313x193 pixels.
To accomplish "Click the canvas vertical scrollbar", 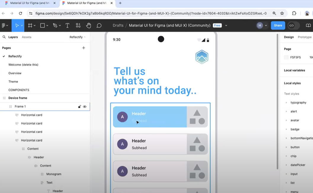I will pyautogui.click(x=277, y=101).
